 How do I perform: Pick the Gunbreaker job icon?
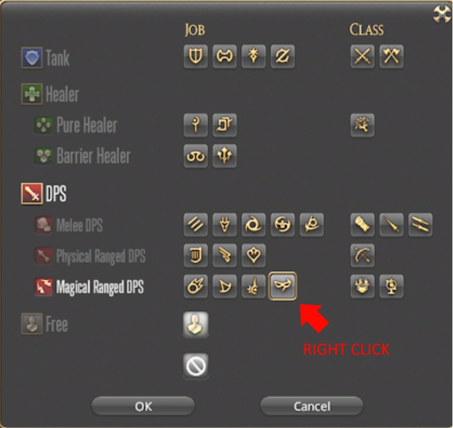click(283, 56)
